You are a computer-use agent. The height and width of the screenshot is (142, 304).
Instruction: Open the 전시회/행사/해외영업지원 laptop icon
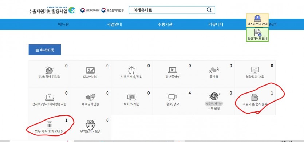coord(49,97)
